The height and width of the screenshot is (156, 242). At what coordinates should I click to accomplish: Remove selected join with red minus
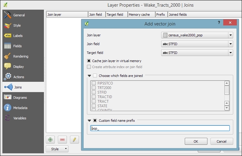click(62, 140)
